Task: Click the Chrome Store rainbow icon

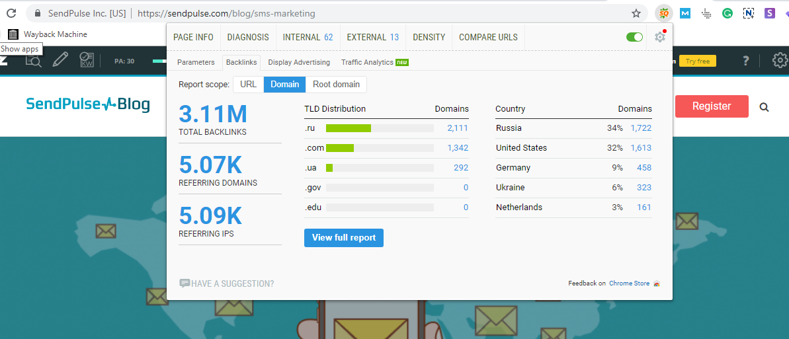Action: point(656,283)
